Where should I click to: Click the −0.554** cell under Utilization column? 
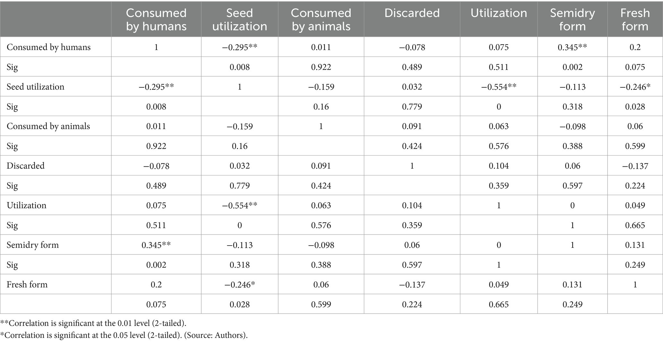(499, 87)
